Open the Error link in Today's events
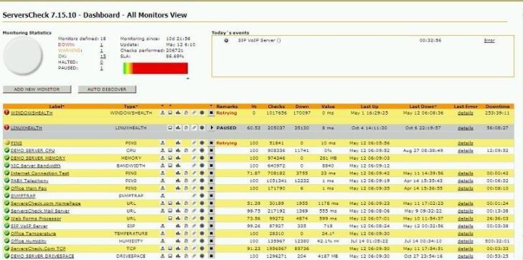 coord(489,41)
